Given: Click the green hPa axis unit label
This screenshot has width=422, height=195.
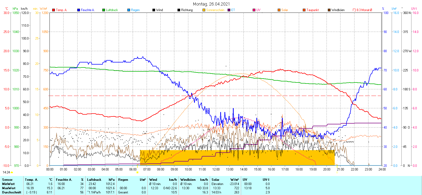Looking at the screenshot, I should point(15,9).
